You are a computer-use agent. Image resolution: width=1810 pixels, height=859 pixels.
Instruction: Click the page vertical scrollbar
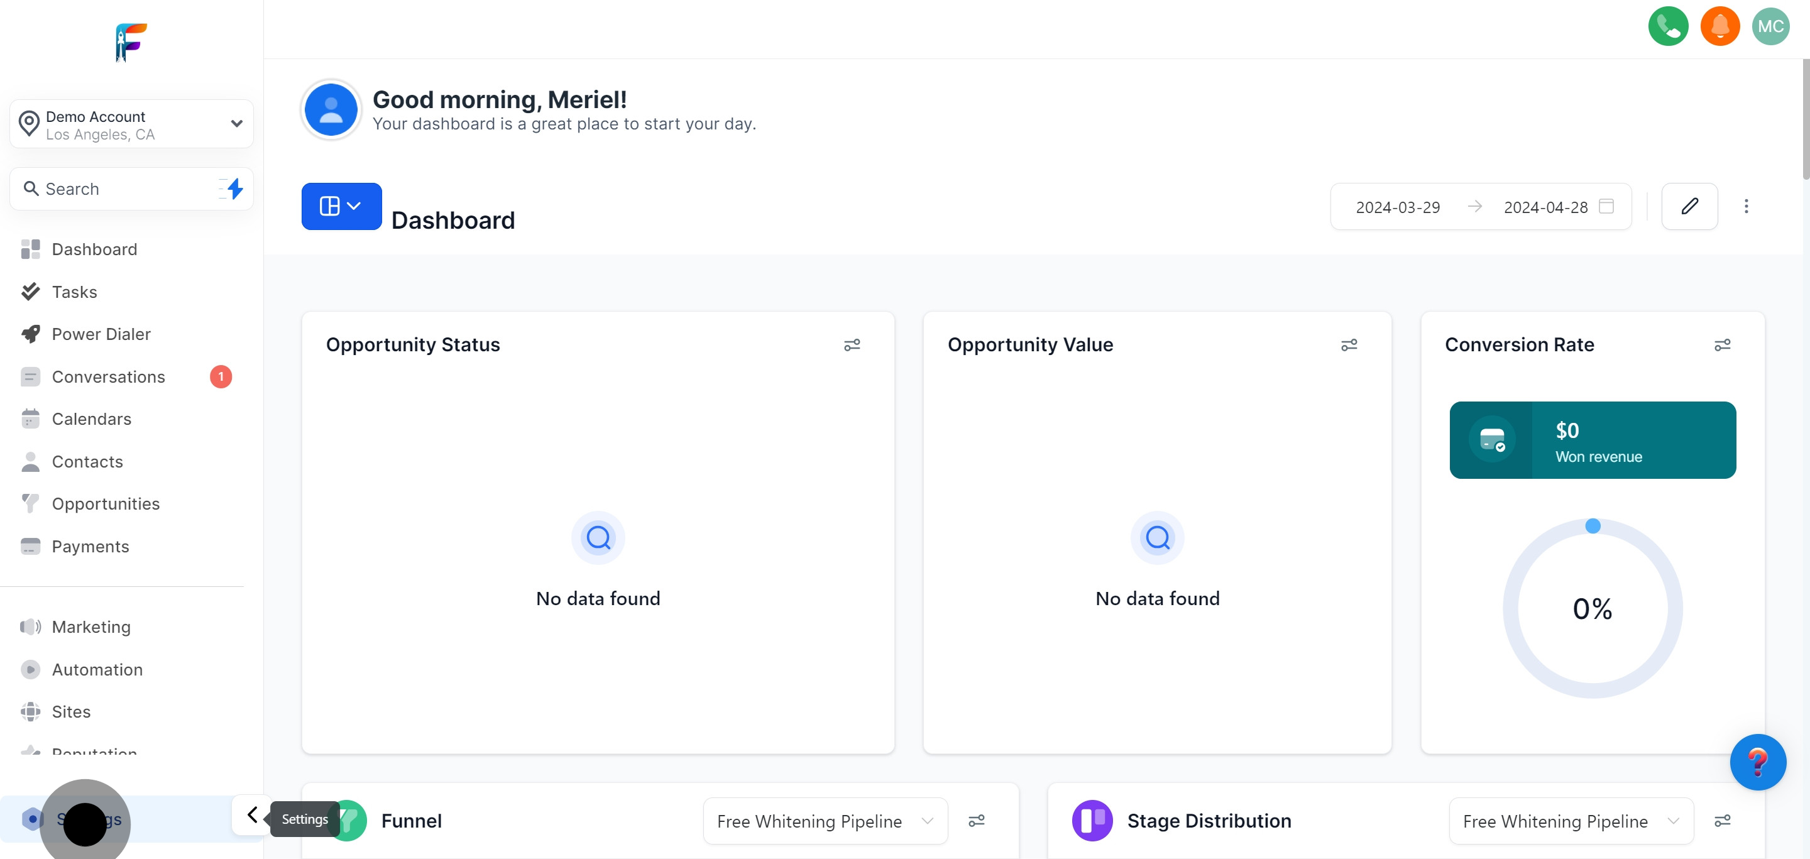coord(1805,119)
